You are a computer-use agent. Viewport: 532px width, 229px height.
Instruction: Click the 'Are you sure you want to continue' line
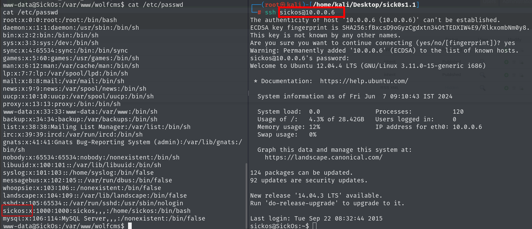point(382,43)
